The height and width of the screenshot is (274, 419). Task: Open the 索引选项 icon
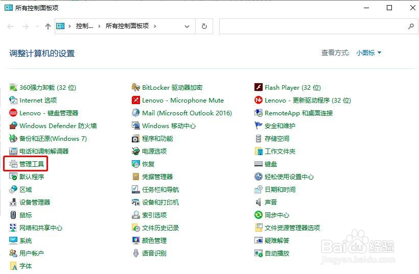point(136,215)
